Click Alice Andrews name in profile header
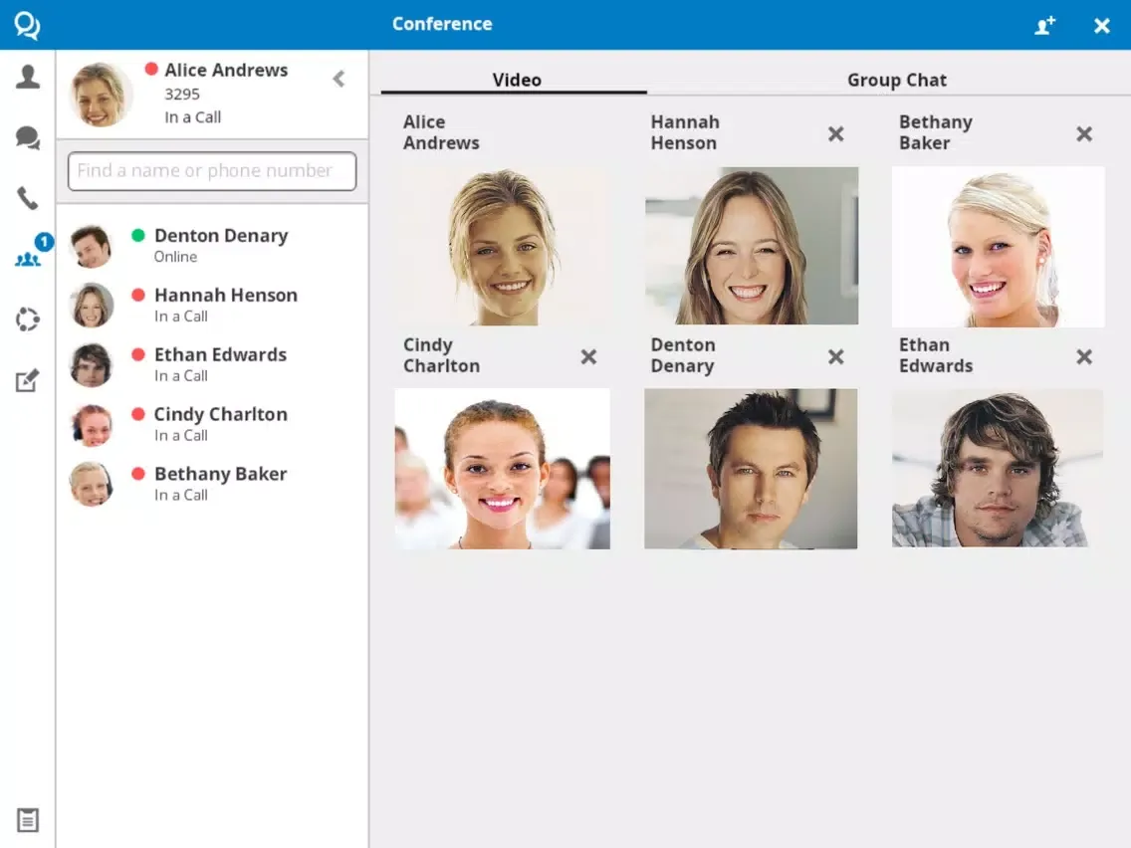Image resolution: width=1131 pixels, height=848 pixels. click(226, 70)
